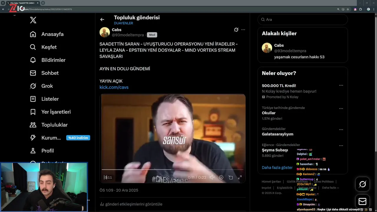Open more options for Okullar trend
This screenshot has width=377, height=212.
click(341, 108)
